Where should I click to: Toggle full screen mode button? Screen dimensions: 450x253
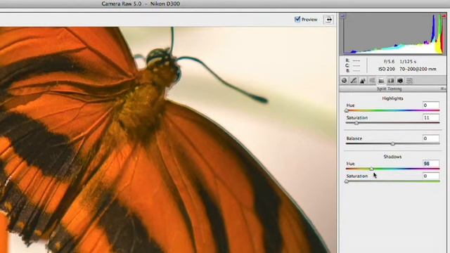point(328,20)
